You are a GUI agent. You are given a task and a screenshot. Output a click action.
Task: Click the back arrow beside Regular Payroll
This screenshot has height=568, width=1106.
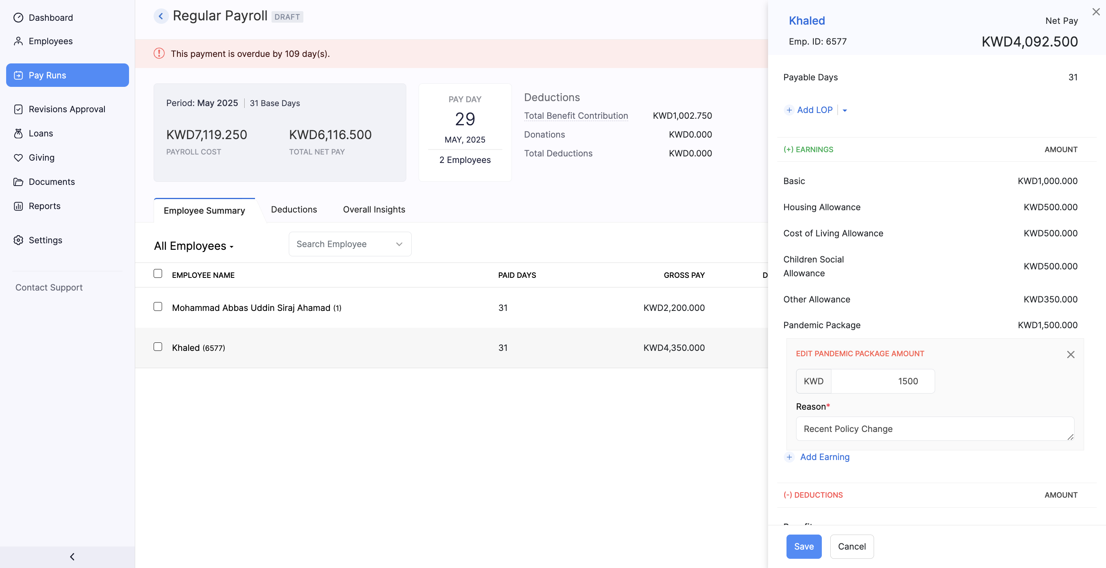(161, 16)
